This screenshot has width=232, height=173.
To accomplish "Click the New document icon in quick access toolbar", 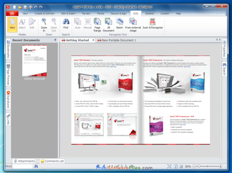I will [15, 7].
